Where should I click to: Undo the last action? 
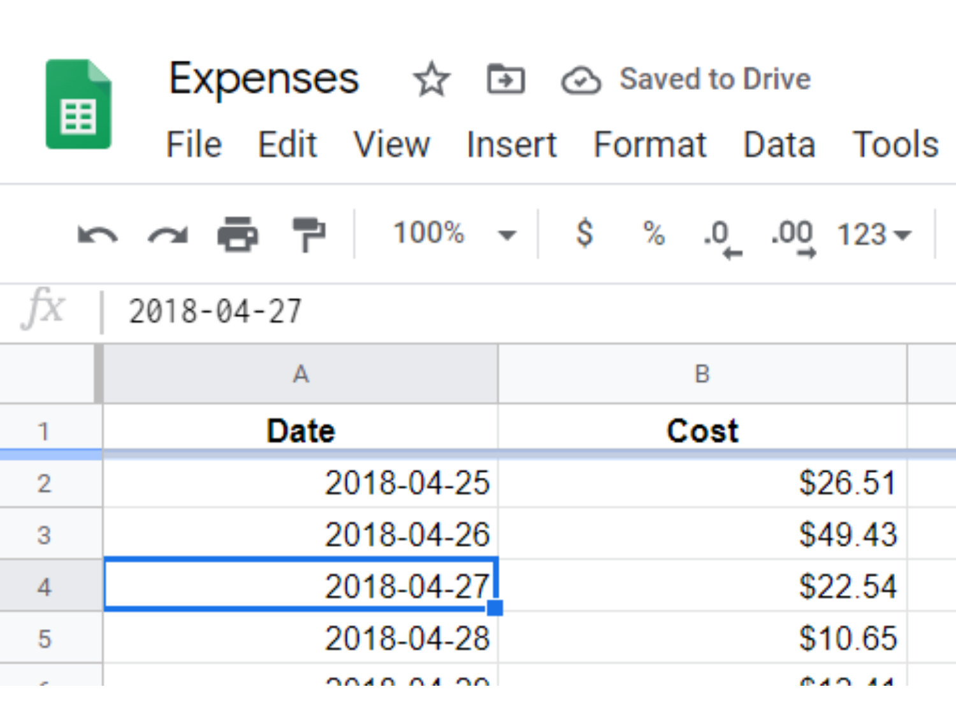98,235
